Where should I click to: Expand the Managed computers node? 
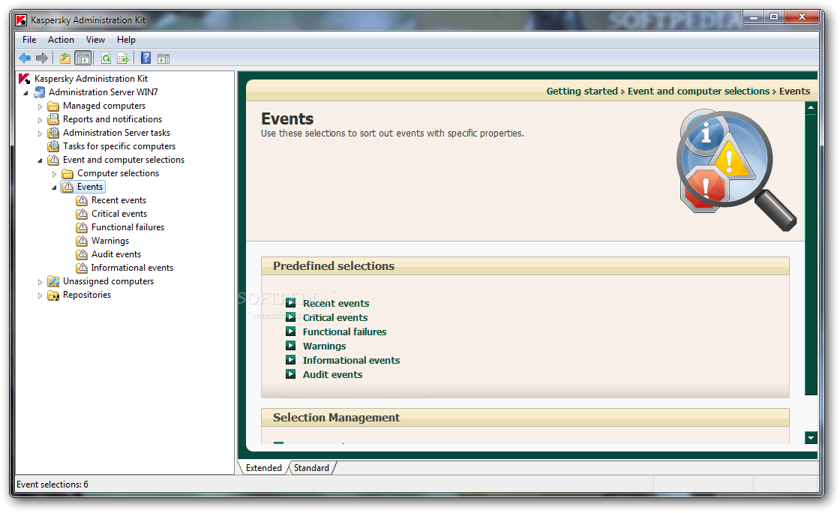pos(40,106)
